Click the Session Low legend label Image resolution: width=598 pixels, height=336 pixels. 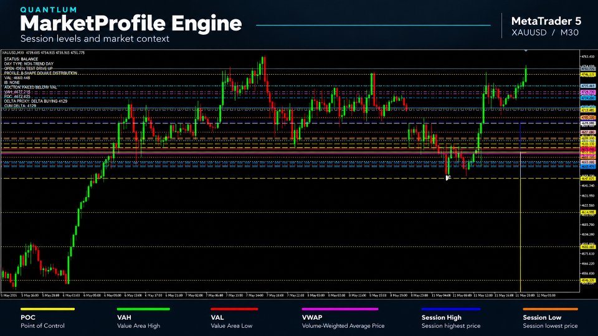pos(550,322)
